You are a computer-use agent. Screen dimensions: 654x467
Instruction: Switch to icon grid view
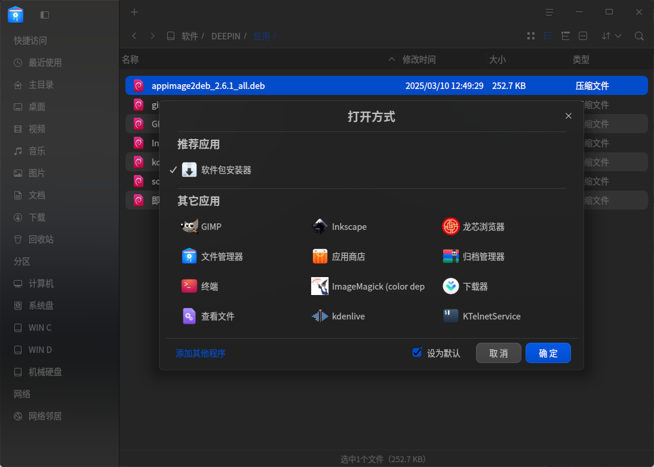coord(531,36)
